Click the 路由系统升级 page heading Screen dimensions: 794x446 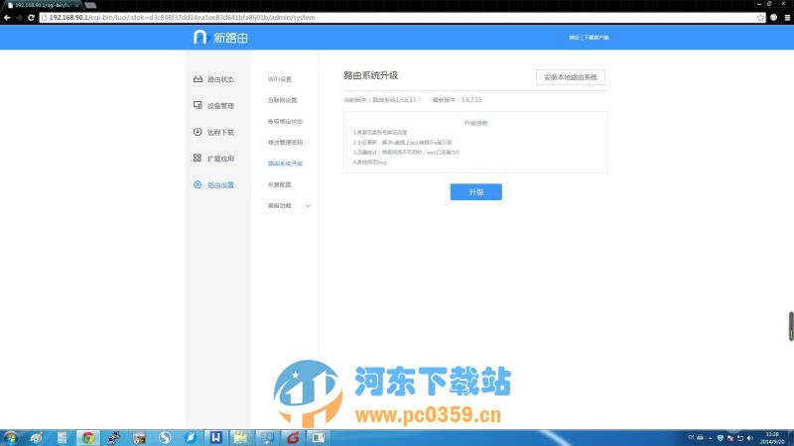click(370, 75)
